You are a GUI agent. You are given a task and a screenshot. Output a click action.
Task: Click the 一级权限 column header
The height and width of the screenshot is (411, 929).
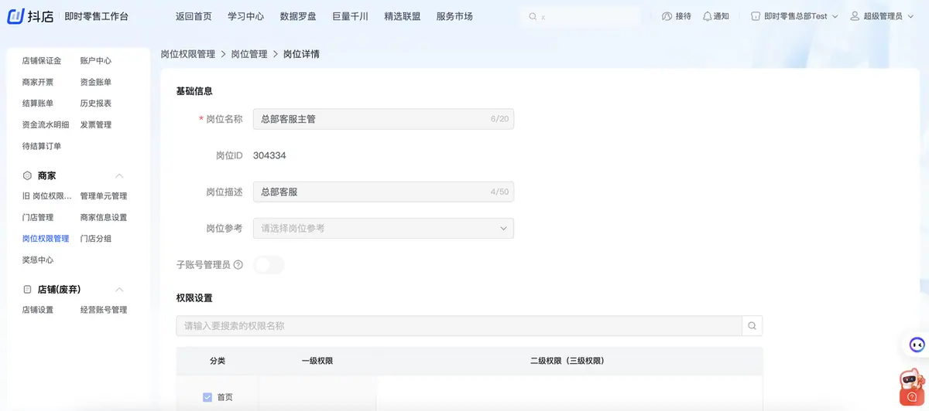click(317, 361)
